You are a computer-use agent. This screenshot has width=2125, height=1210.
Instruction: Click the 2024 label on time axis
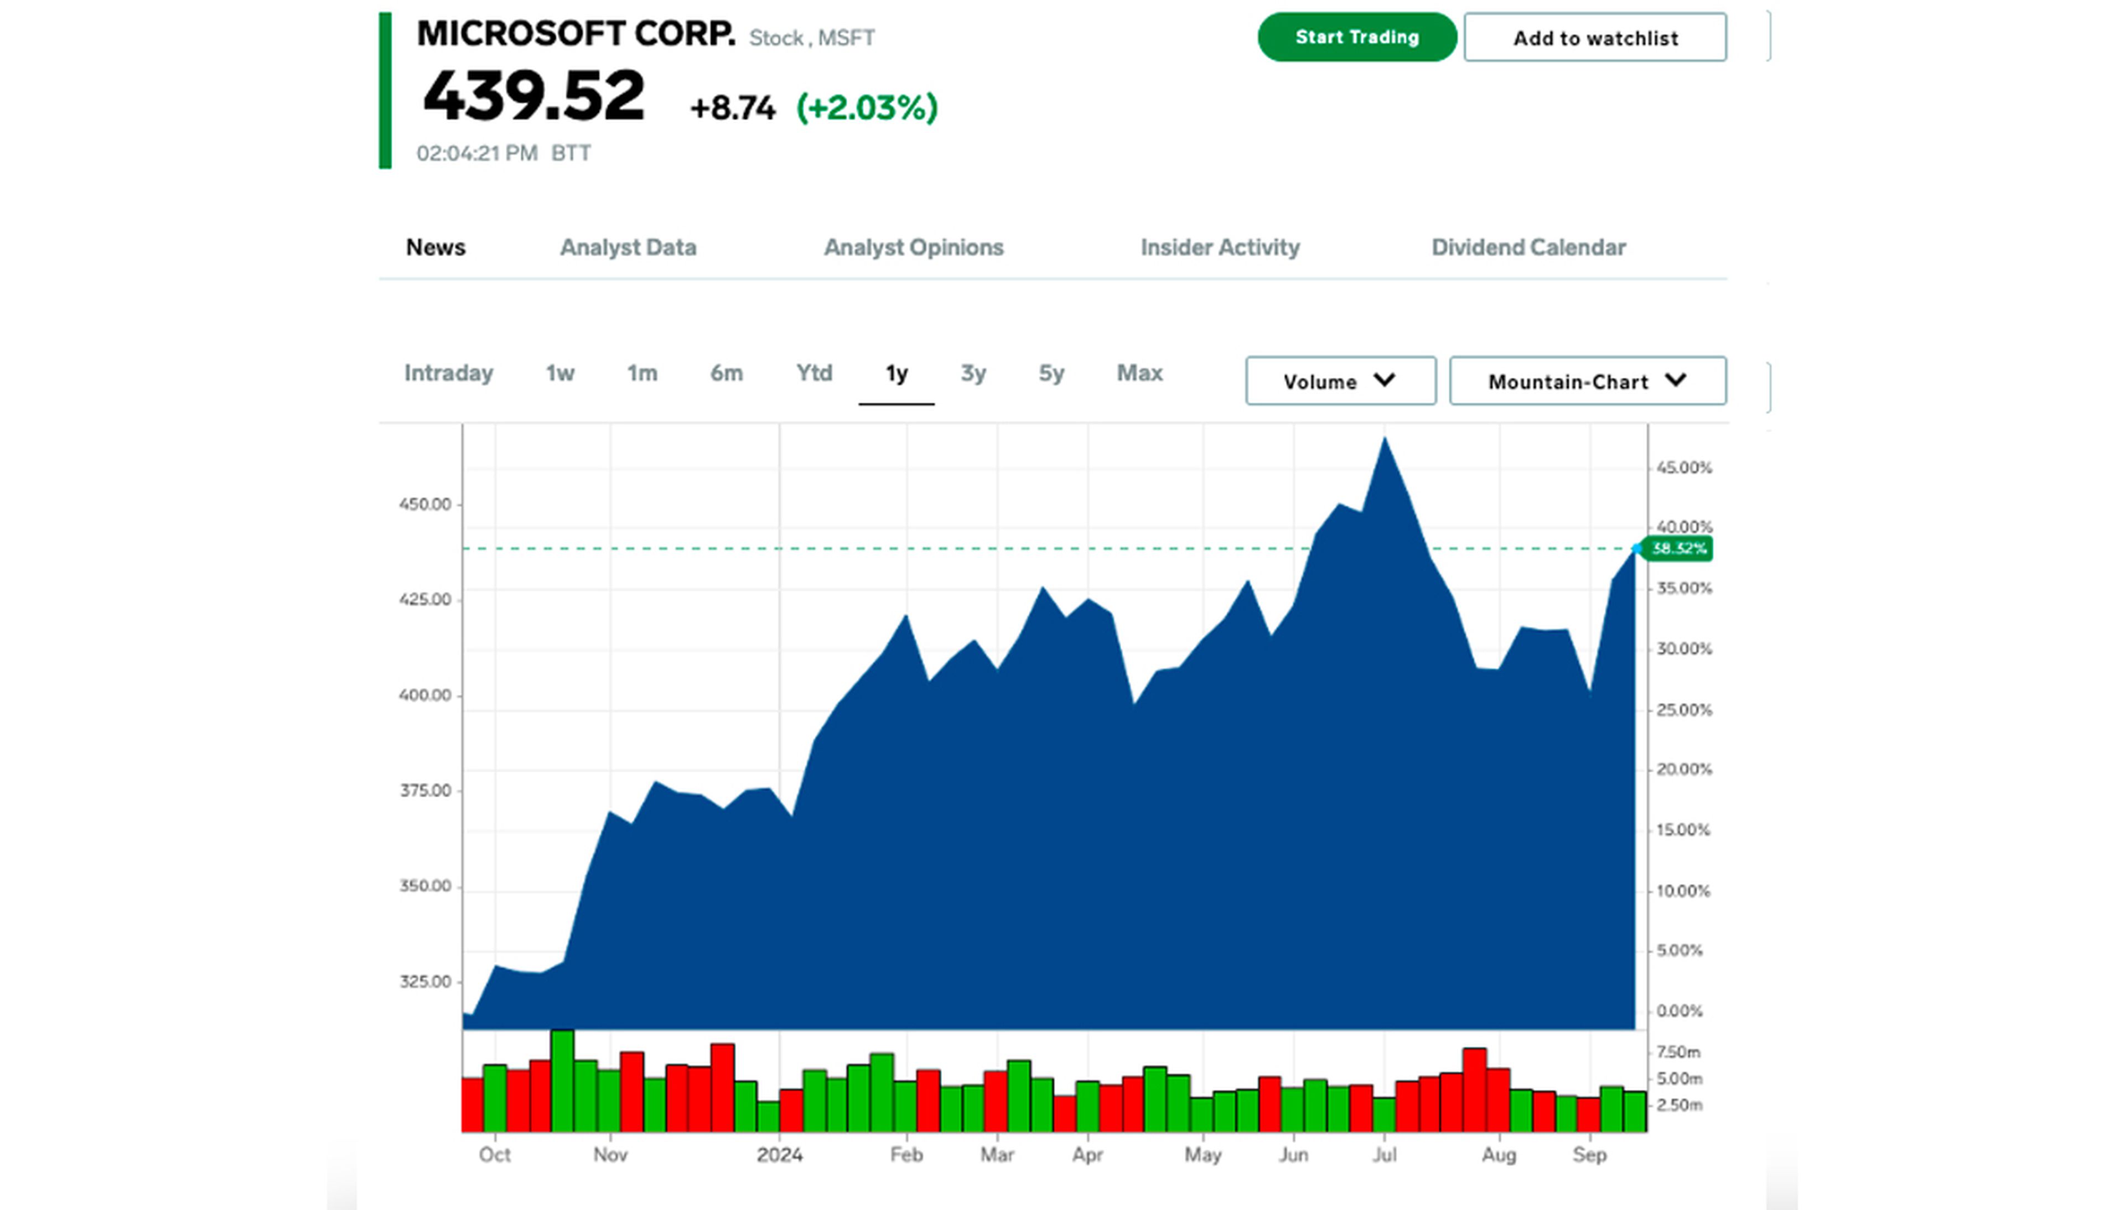point(779,1155)
